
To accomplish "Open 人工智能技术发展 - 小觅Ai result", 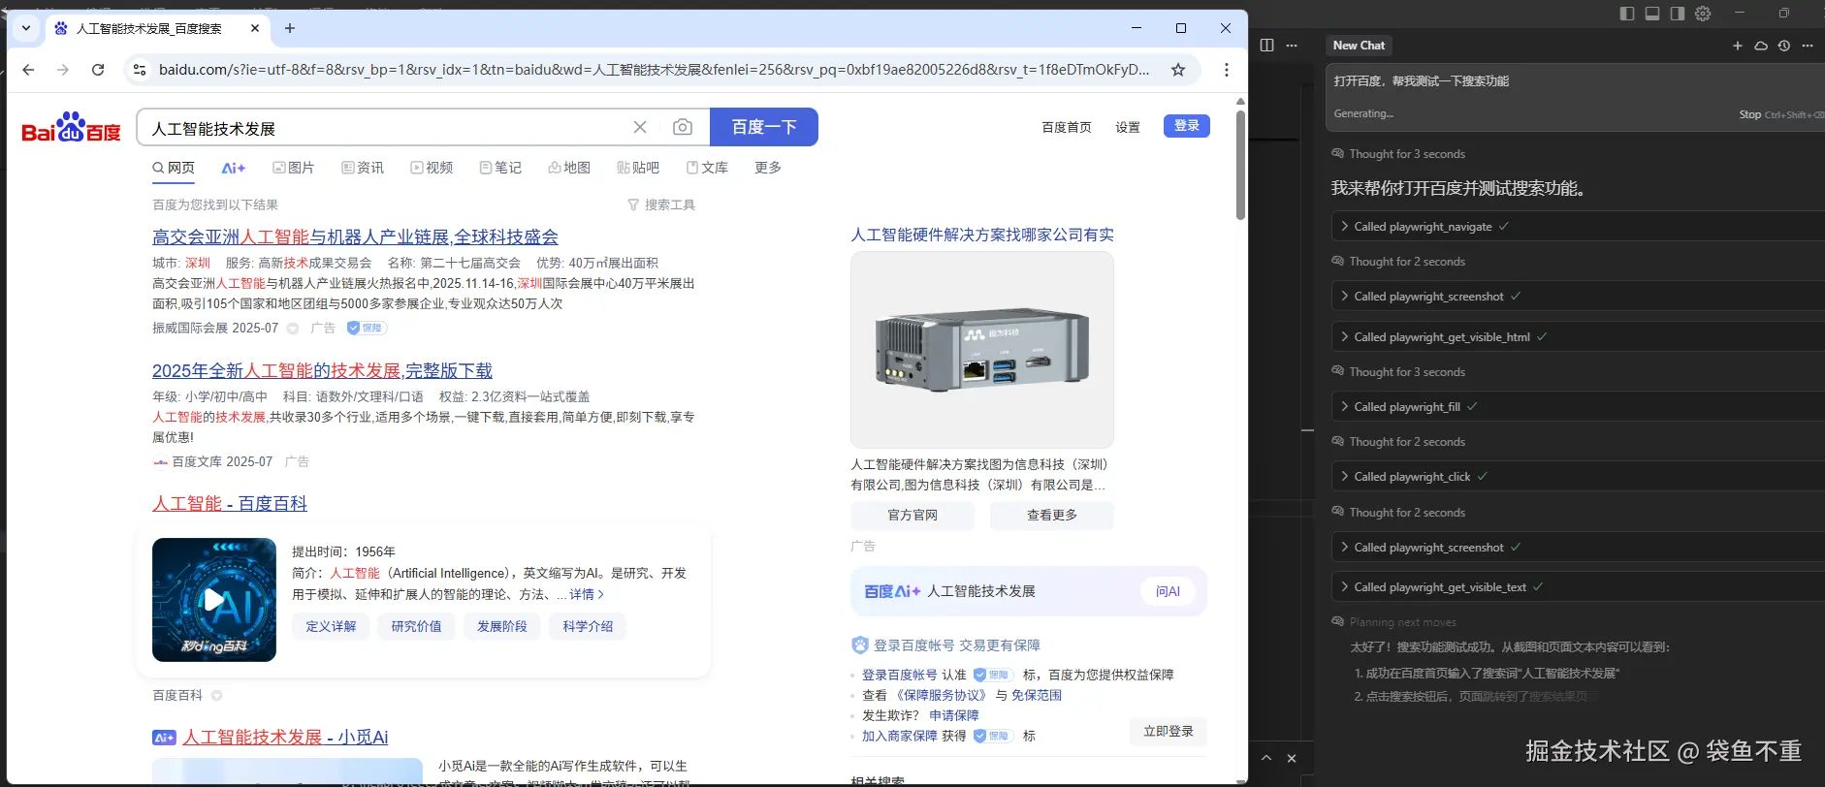I will [x=285, y=737].
